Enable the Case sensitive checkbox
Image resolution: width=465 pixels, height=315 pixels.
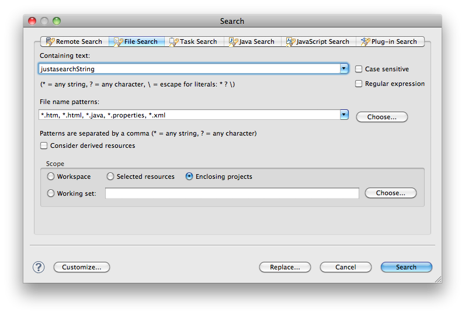coord(359,69)
